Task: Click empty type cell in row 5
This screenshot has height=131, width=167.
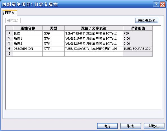Action: pyautogui.click(x=53, y=54)
